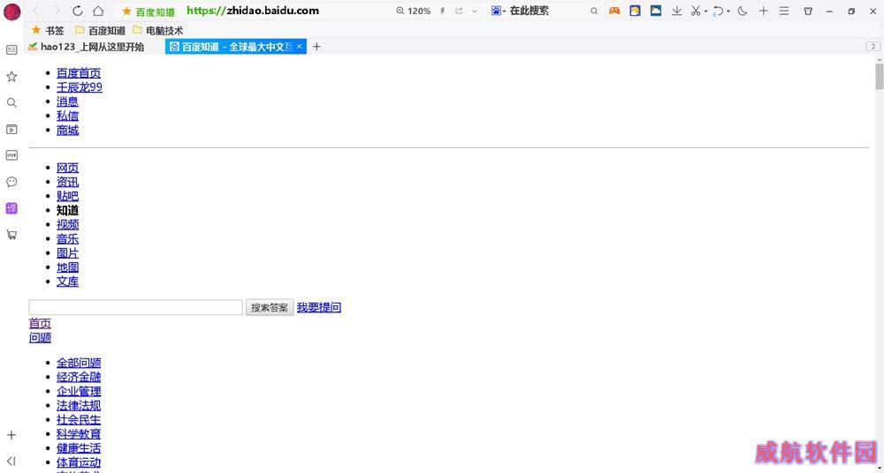Expand the screenshot tool dropdown arrow
The image size is (884, 473).
point(705,11)
